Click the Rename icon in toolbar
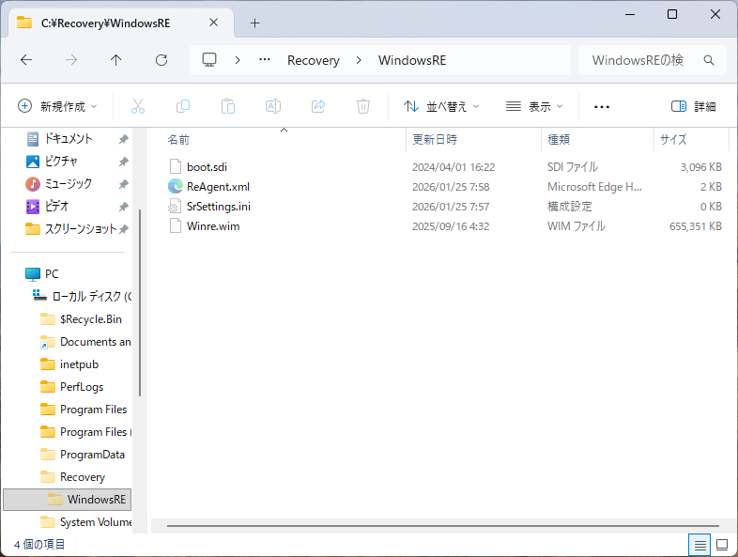Screen dimensions: 738x557 click(273, 106)
